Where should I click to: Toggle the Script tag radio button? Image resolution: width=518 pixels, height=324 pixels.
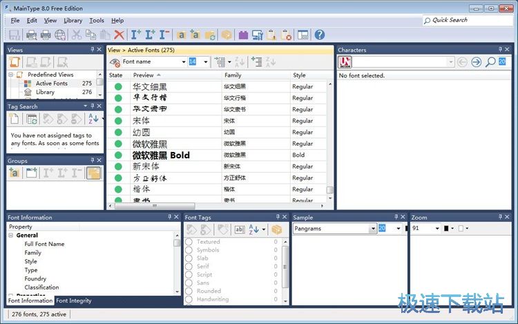(x=189, y=275)
